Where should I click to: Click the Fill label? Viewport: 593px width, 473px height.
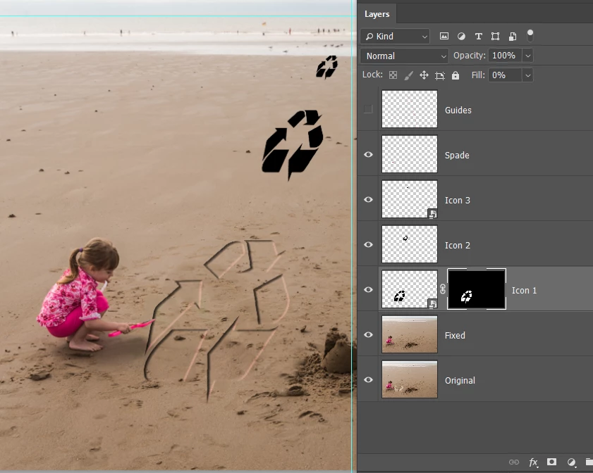click(478, 75)
